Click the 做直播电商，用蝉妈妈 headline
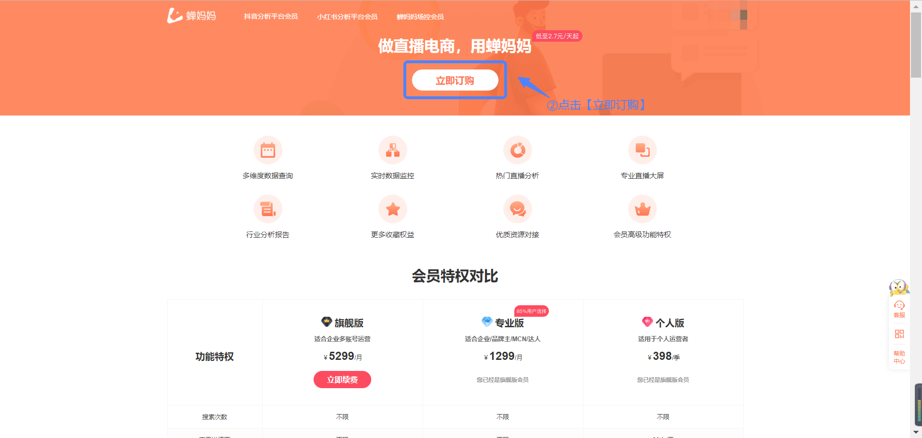The width and height of the screenshot is (922, 438). click(454, 46)
